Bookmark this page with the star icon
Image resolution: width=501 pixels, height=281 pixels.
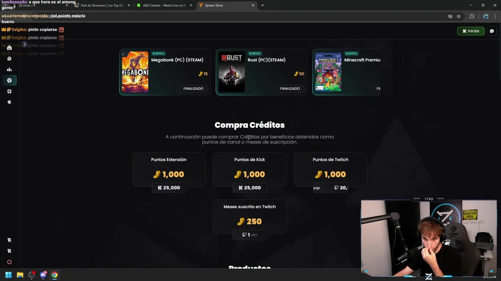(459, 16)
